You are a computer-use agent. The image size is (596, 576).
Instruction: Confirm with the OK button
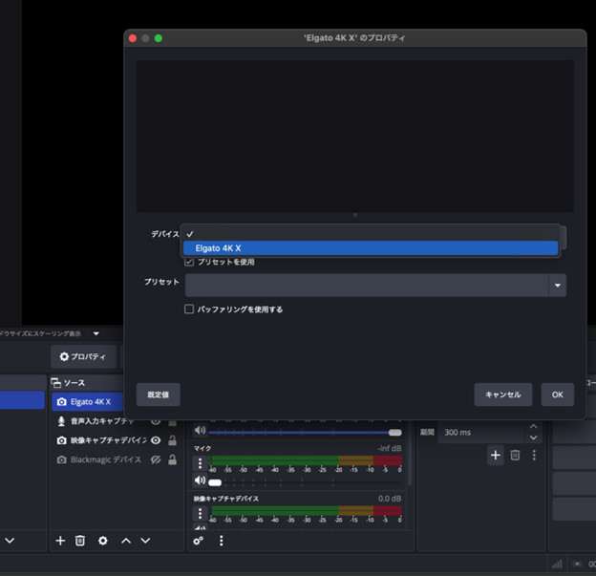click(557, 395)
